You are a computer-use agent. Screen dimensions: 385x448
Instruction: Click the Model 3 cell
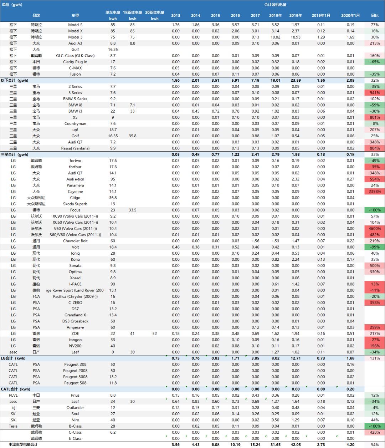click(x=75, y=37)
